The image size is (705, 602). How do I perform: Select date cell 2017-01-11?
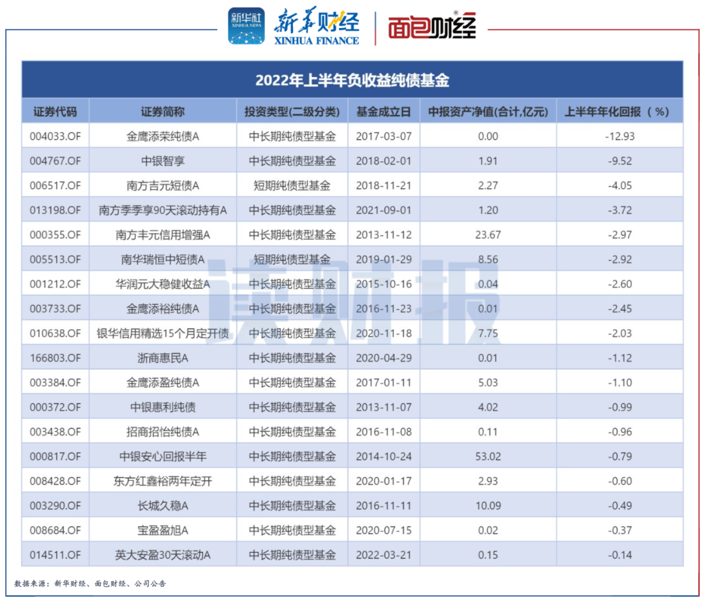(384, 383)
